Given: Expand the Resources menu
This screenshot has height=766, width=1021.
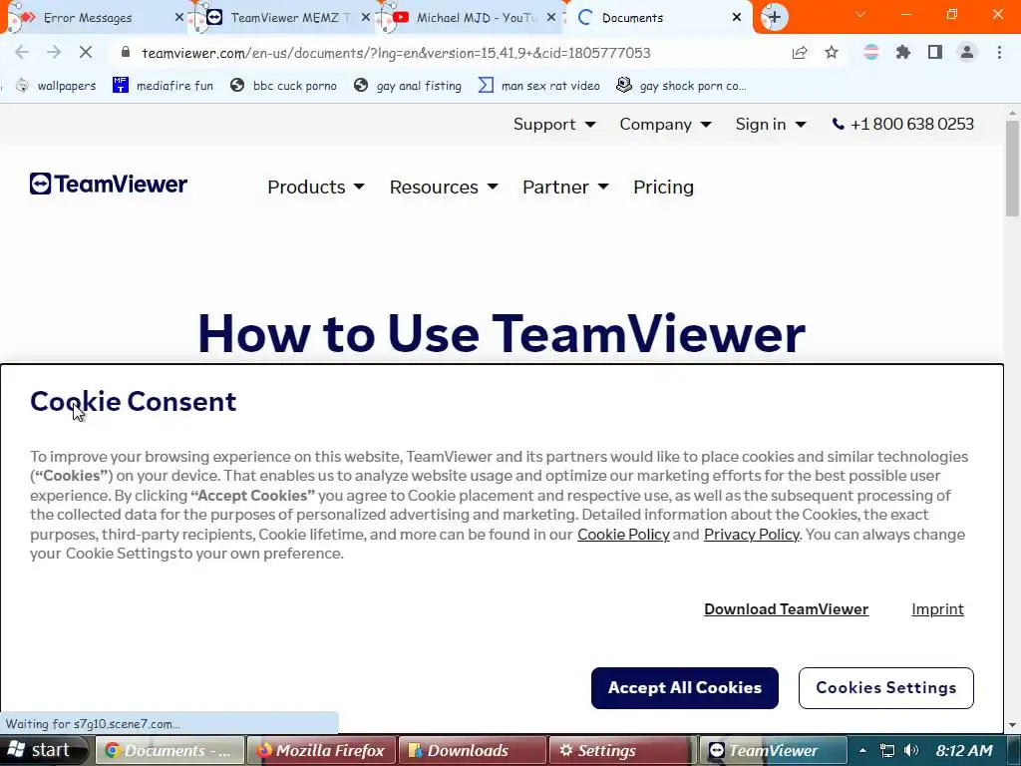Looking at the screenshot, I should click(444, 187).
